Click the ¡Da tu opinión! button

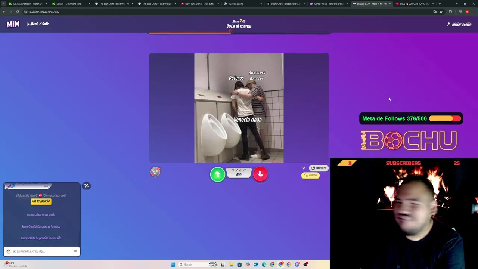click(x=41, y=201)
